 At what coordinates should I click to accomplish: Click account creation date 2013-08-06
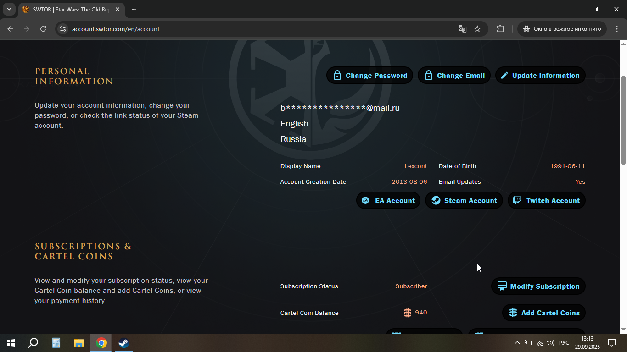(409, 182)
